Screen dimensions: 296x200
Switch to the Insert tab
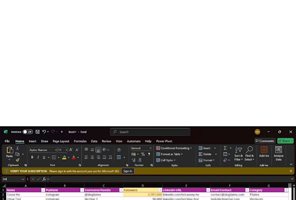click(x=33, y=141)
